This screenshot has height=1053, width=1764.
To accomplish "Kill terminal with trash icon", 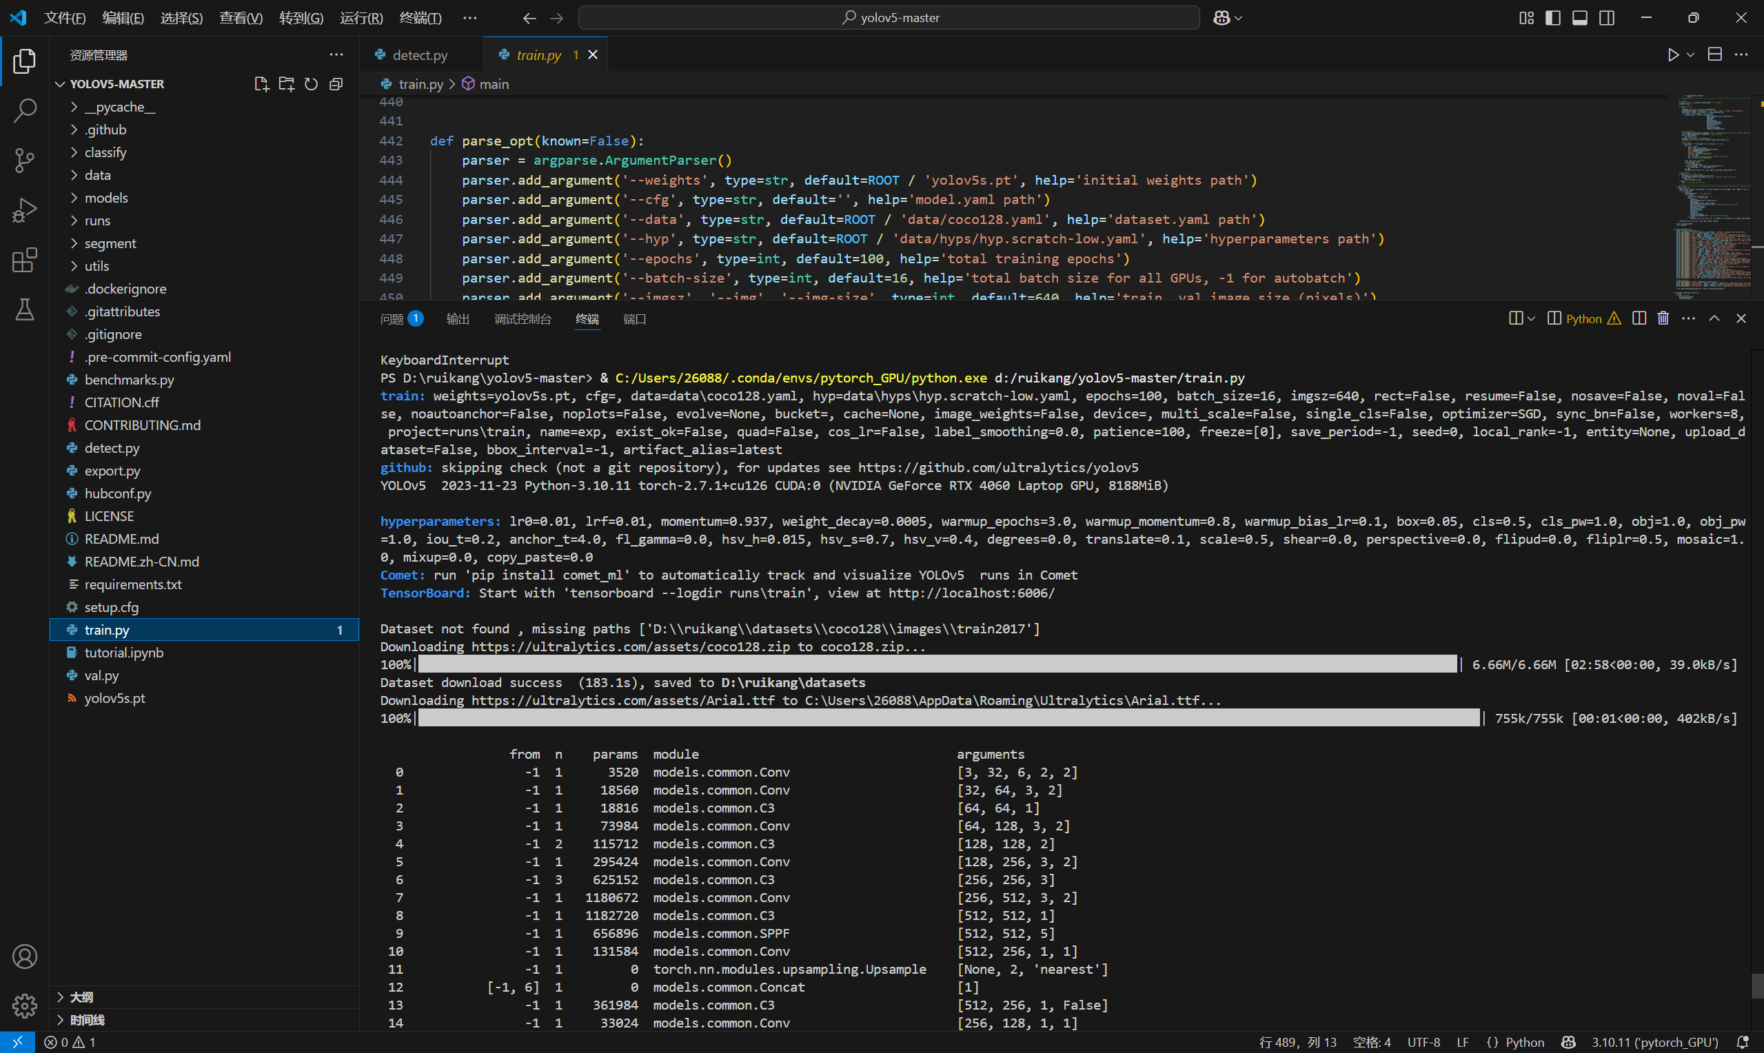I will coord(1663,318).
